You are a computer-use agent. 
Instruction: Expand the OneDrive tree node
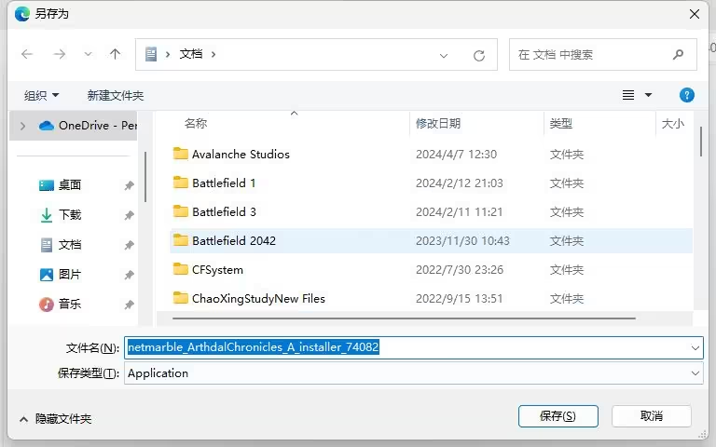pyautogui.click(x=22, y=126)
